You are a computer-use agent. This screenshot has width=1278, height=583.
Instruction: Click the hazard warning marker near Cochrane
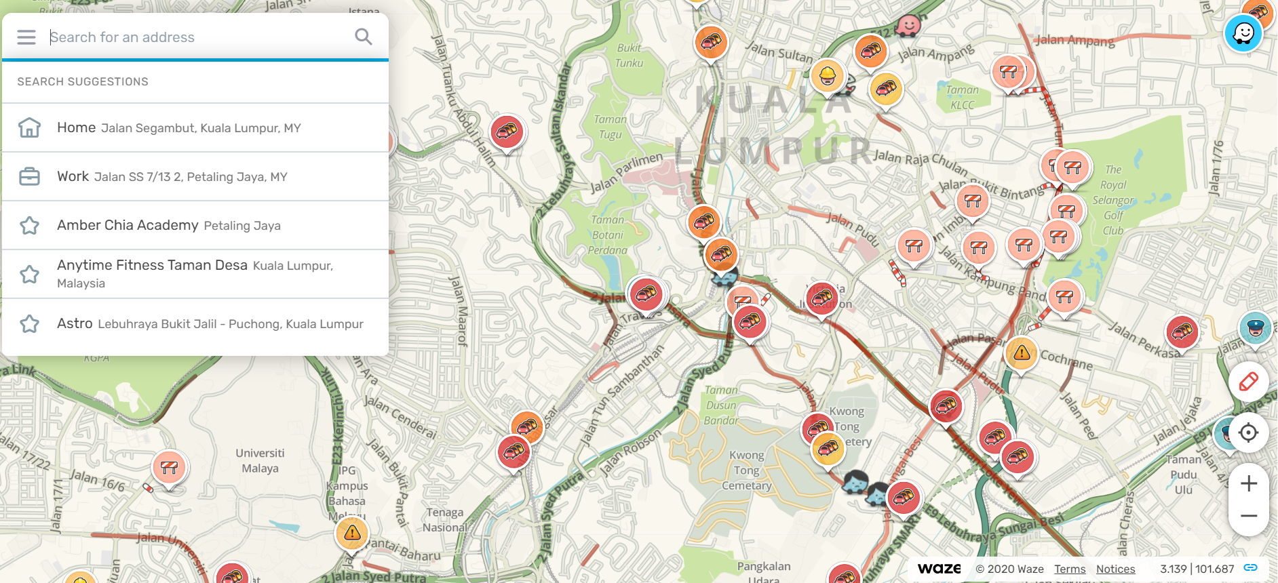tap(1022, 354)
